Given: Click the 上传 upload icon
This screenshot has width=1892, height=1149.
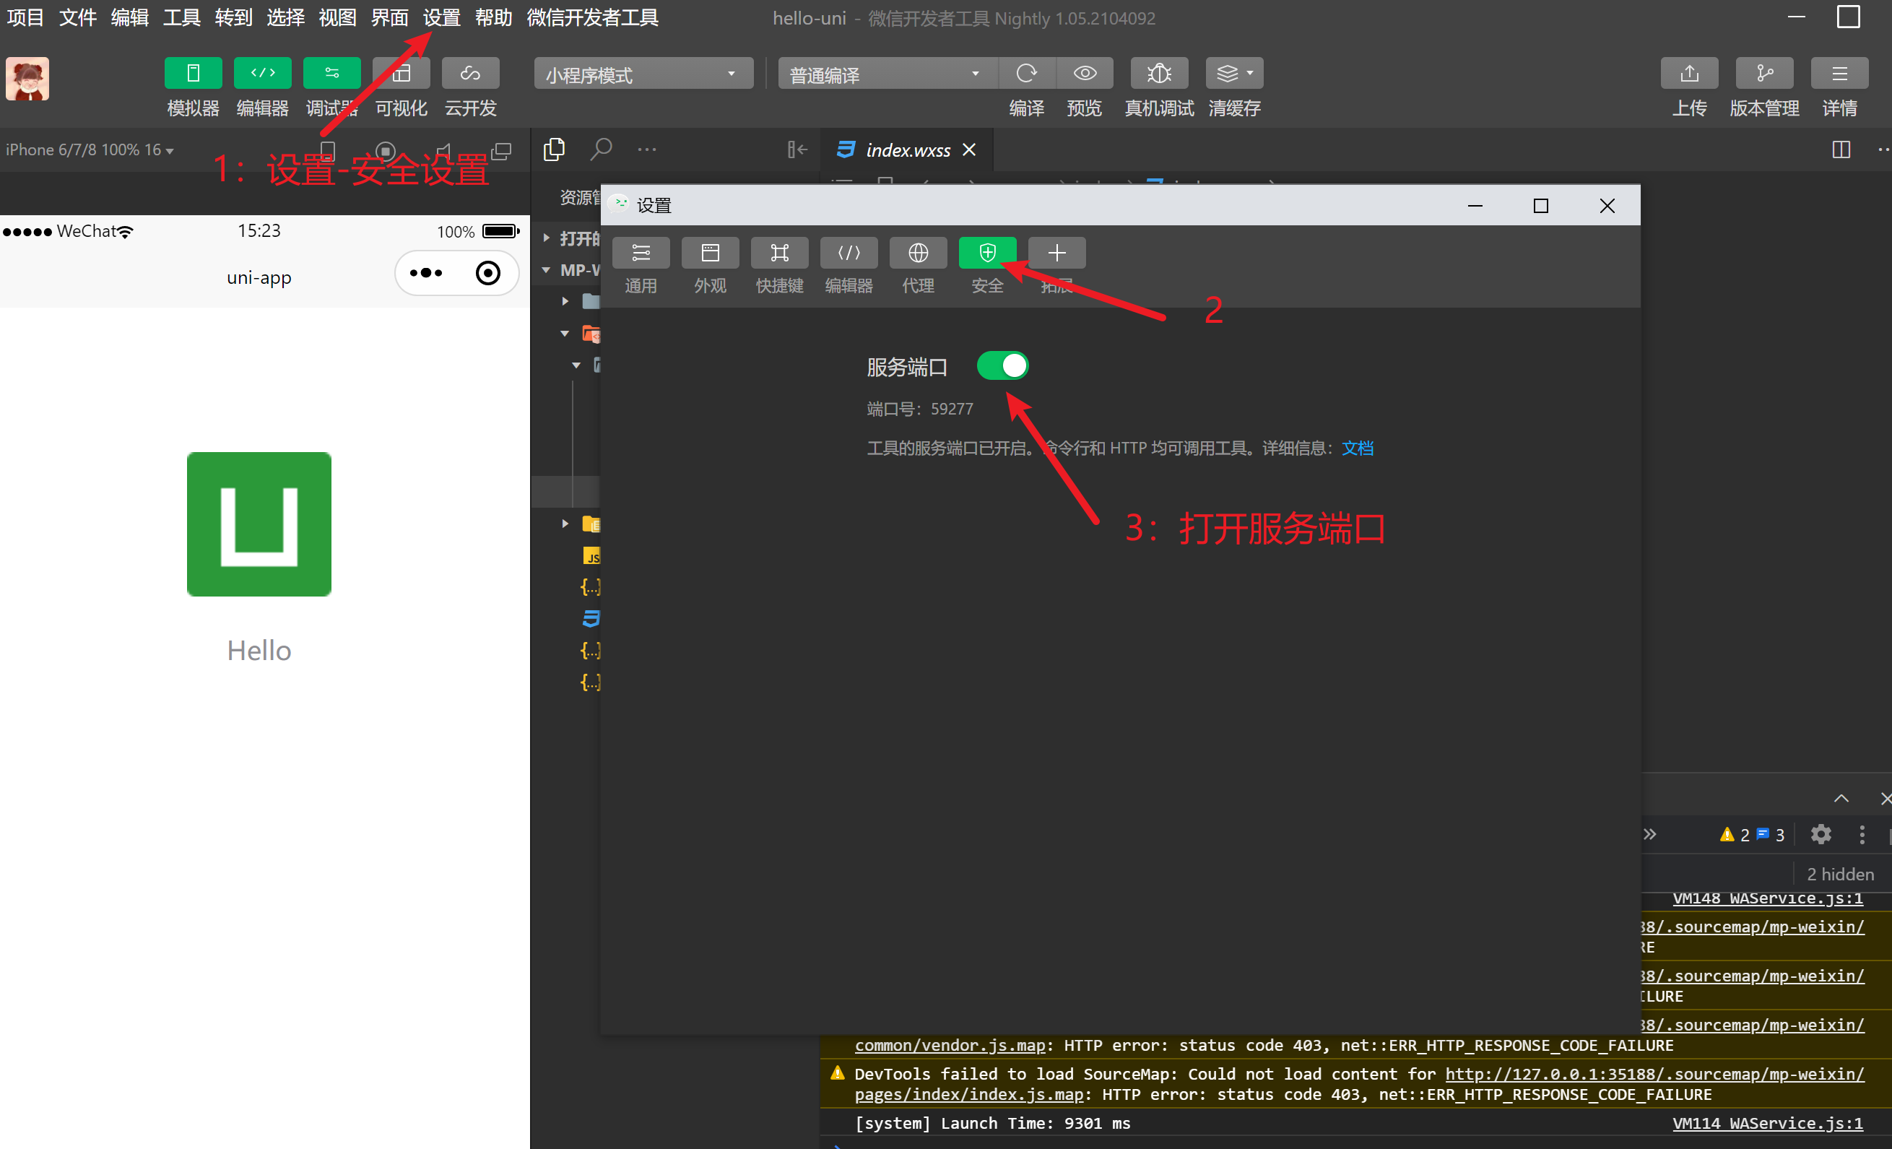Looking at the screenshot, I should pos(1689,73).
